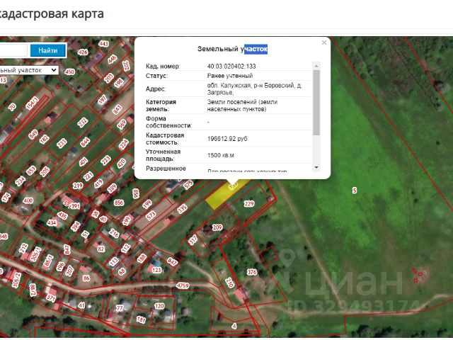This screenshot has width=453, height=340.
Task: Select parcel label 233
Action: [x=62, y=143]
